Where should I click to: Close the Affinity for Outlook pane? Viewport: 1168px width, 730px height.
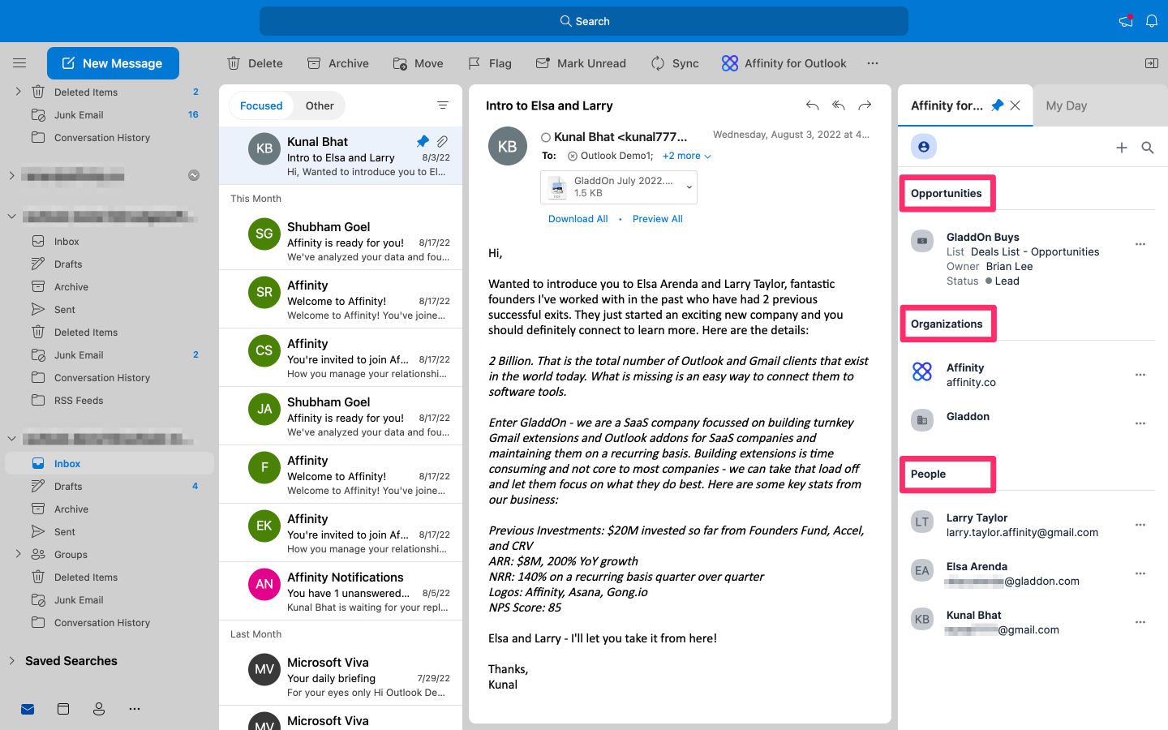1016,105
